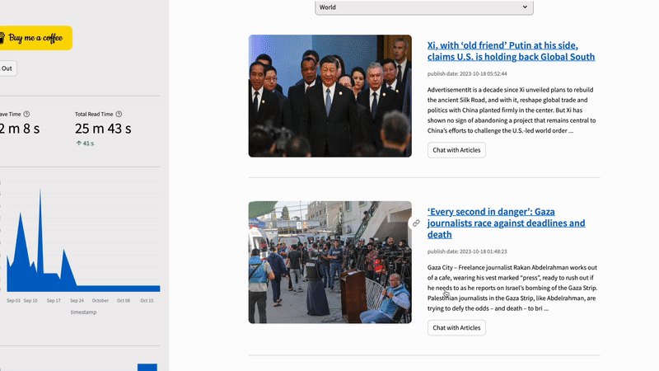The height and width of the screenshot is (371, 659).
Task: Select the Gaza journalists photo thumbnail
Action: click(x=329, y=262)
